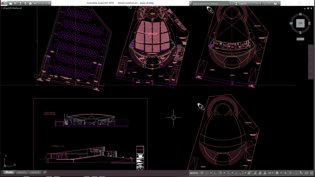315x177 pixels.
Task: Click the annotation visibility icon in status bar
Action: click(255, 173)
